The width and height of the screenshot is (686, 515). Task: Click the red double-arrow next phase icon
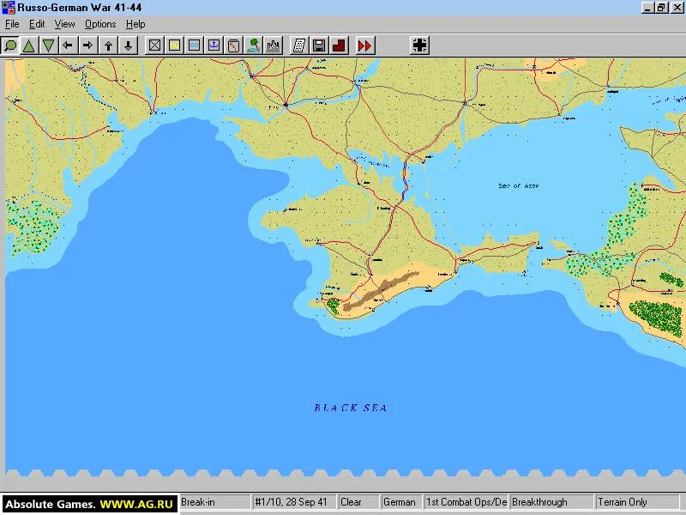pos(365,45)
